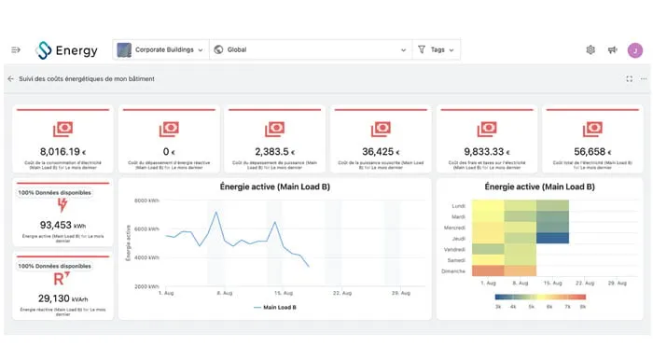Screen dimensions: 653x360
Task: Click the Corporate Buildings thumbnail image
Action: 124,50
